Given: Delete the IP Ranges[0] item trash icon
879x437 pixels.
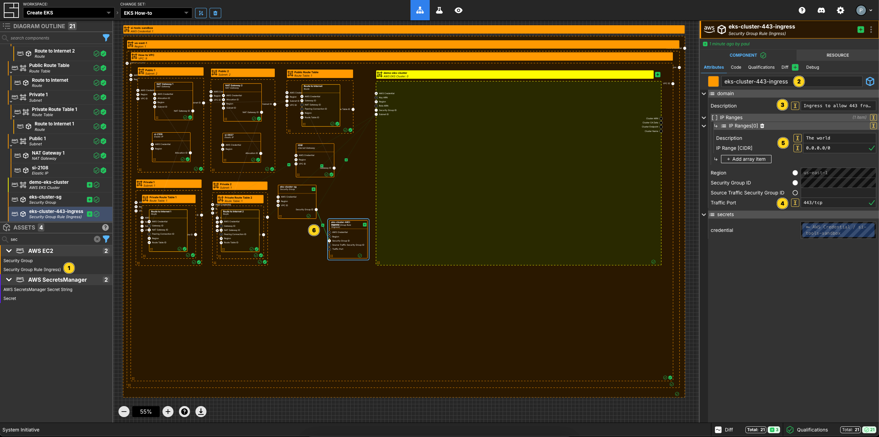Looking at the screenshot, I should click(x=762, y=126).
